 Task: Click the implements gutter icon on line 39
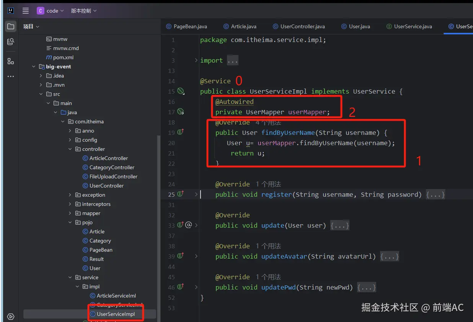tap(181, 256)
